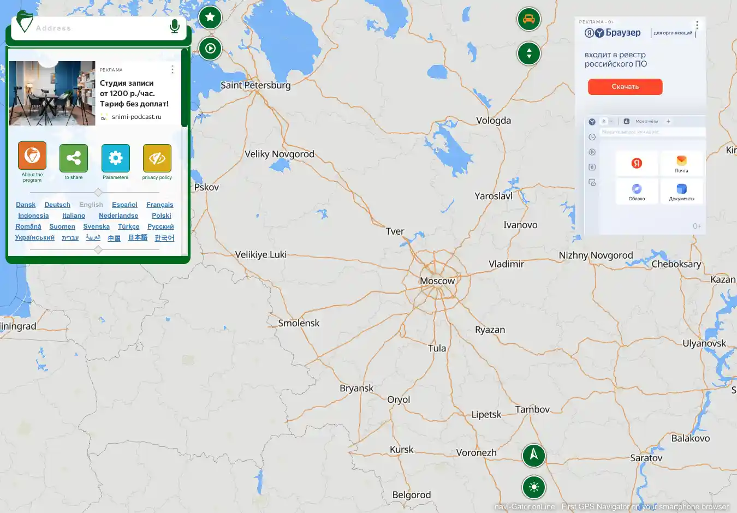The height and width of the screenshot is (513, 737).
Task: Click the navi-Gator logo in search bar
Action: [x=23, y=22]
